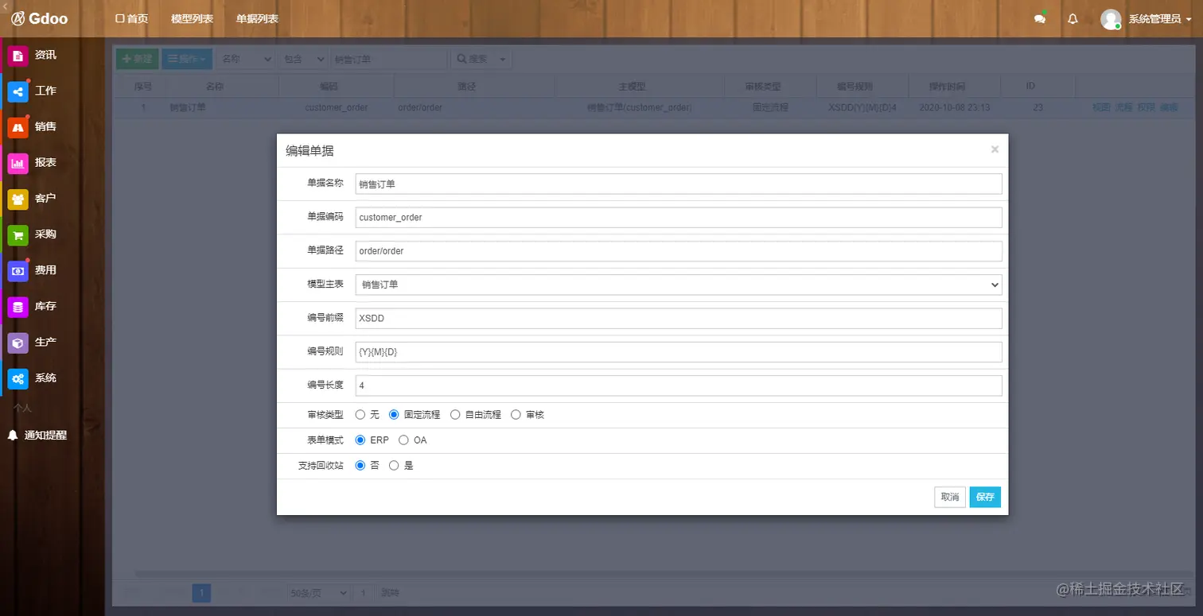Collapse sidebar with the top-left arrow

pos(3,7)
